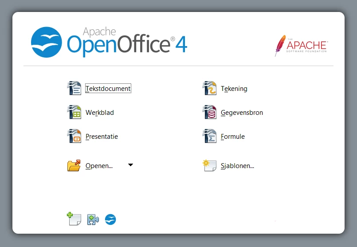Image resolution: width=357 pixels, height=247 pixels.
Task: Click the OpenOffice info globe icon
Action: click(x=110, y=220)
